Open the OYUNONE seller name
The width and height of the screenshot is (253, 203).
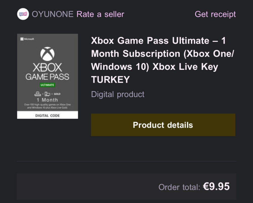click(53, 14)
